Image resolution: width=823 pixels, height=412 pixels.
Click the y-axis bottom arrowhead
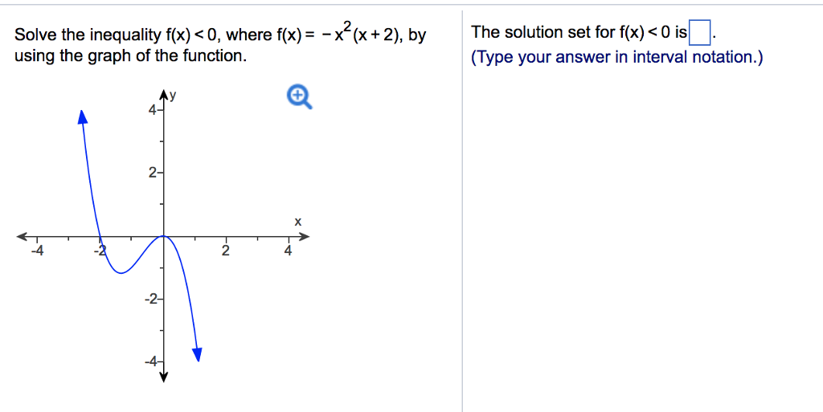click(x=163, y=377)
